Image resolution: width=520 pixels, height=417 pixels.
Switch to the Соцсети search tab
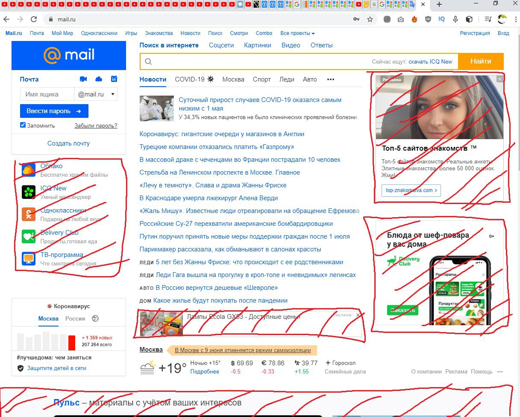point(221,45)
